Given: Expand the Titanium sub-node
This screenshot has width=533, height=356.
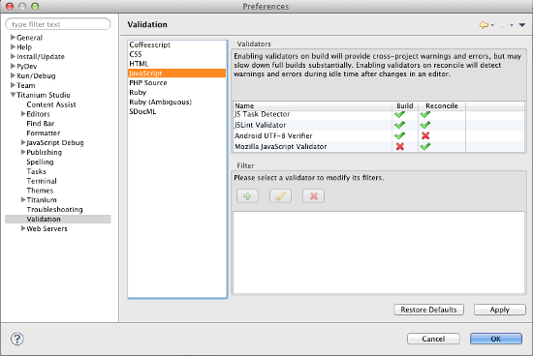Looking at the screenshot, I should click(x=23, y=200).
